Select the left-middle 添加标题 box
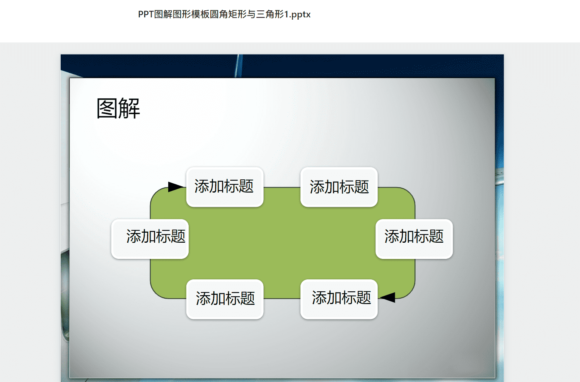 pyautogui.click(x=150, y=239)
